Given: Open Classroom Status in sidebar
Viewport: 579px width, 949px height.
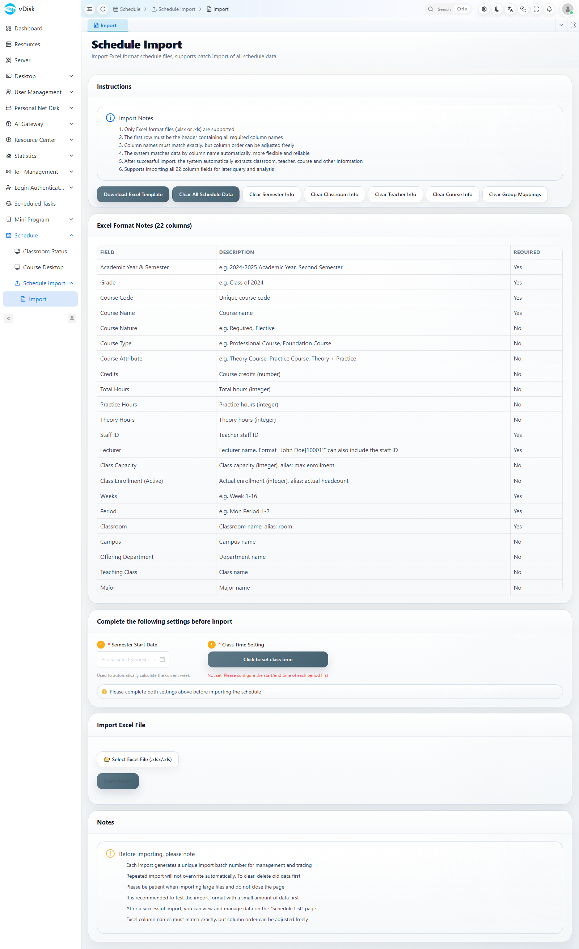Looking at the screenshot, I should click(x=45, y=252).
